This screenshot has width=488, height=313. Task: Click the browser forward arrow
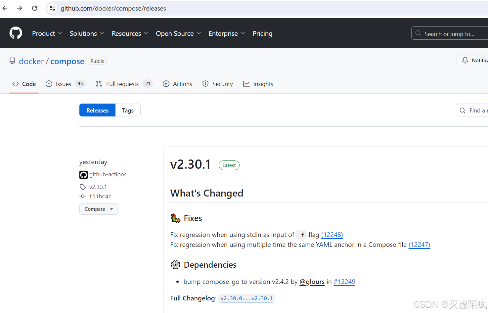[x=20, y=8]
